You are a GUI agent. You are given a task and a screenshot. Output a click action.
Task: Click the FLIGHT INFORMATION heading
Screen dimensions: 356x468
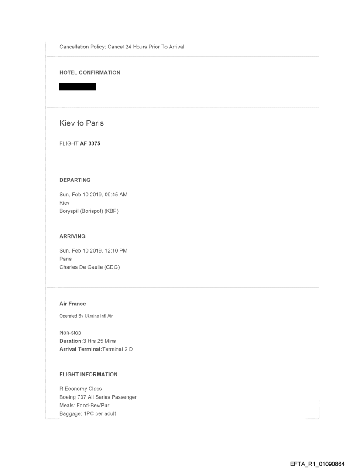pyautogui.click(x=89, y=374)
